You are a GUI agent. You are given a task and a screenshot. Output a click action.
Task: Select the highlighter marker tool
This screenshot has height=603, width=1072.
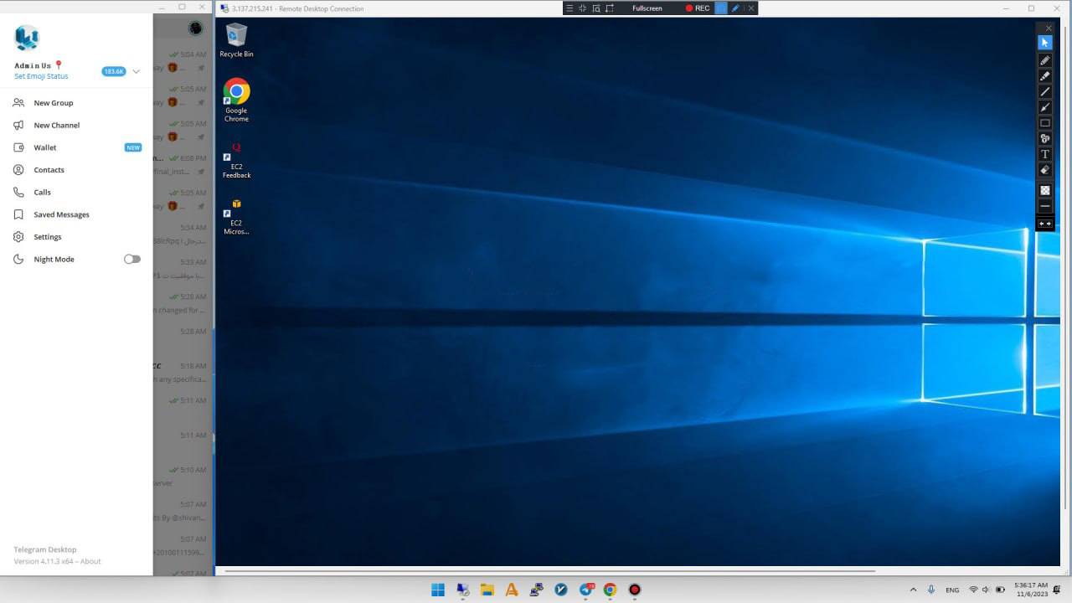tap(1044, 76)
